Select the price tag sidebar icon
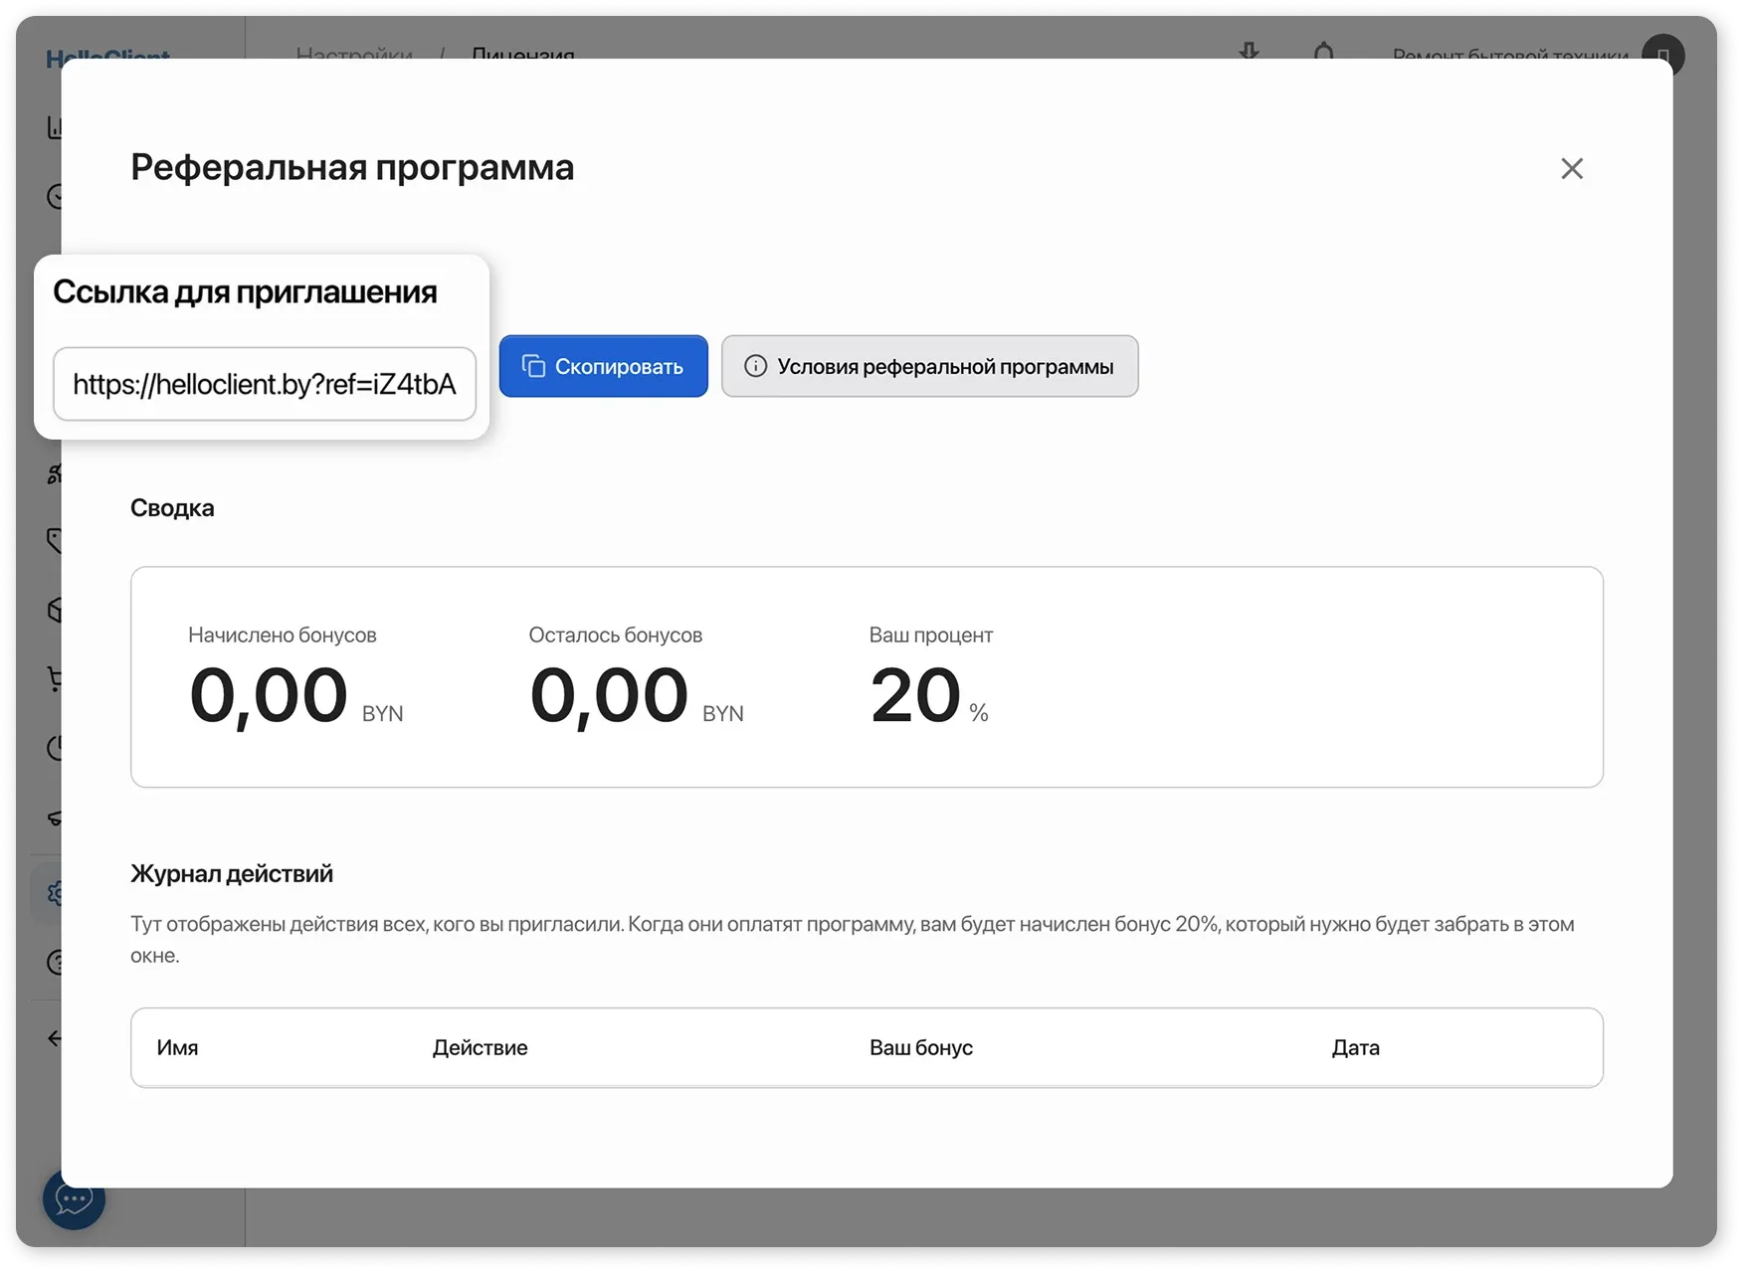The image size is (1741, 1271). (55, 540)
